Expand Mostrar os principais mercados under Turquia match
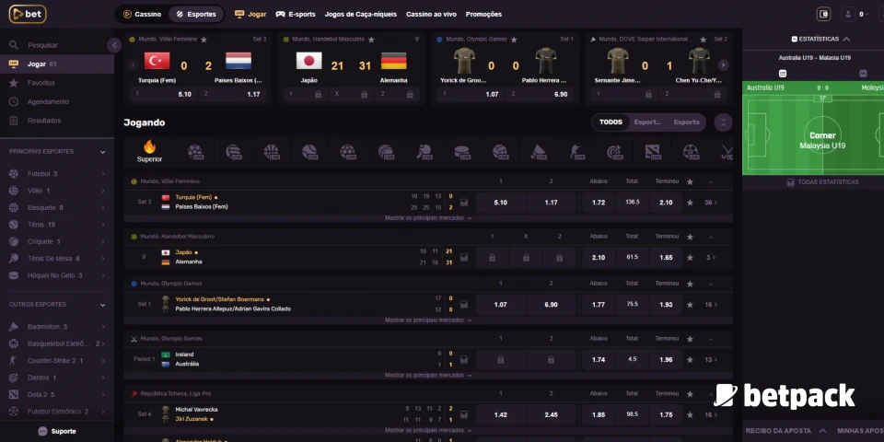 428,217
